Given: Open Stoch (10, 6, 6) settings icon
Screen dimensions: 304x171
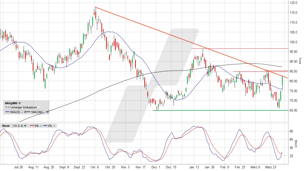Looking at the screenshot, I should point(25,126).
